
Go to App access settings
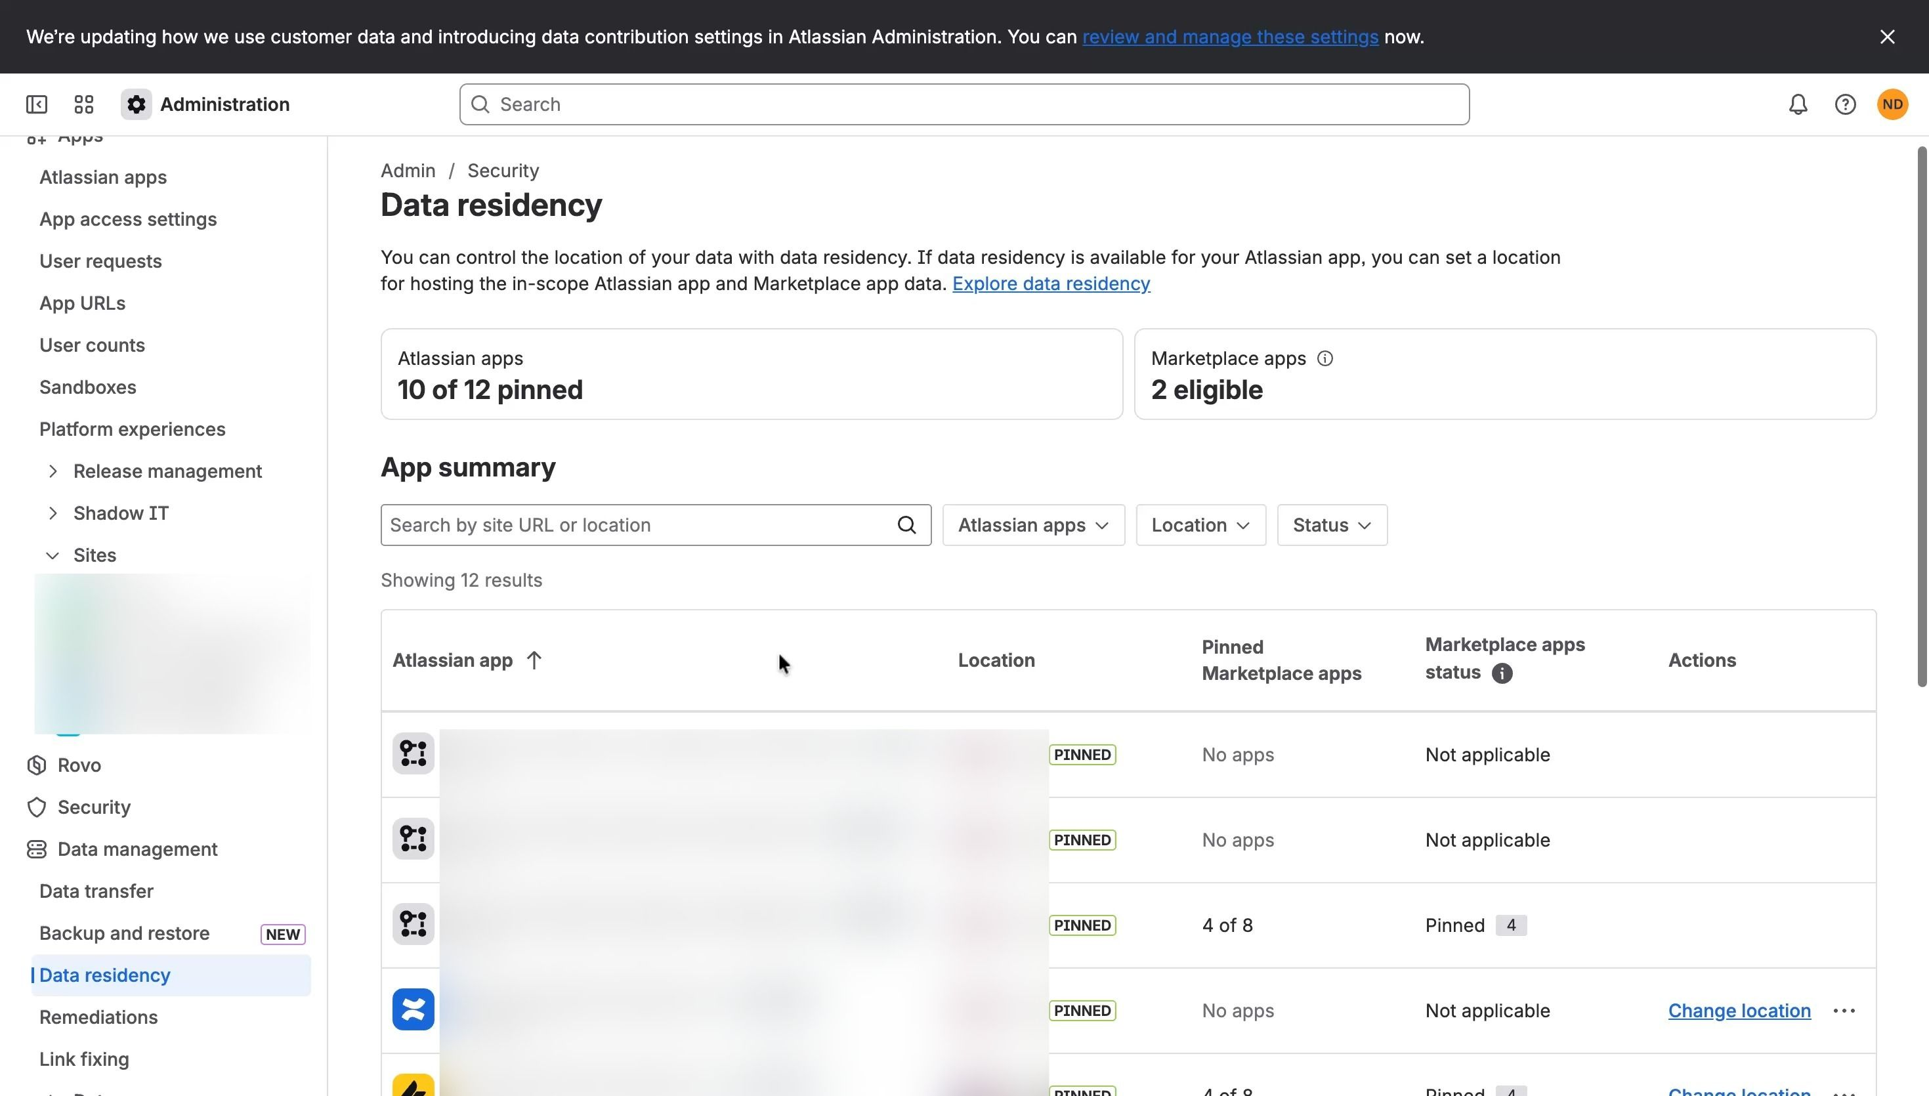coord(128,219)
